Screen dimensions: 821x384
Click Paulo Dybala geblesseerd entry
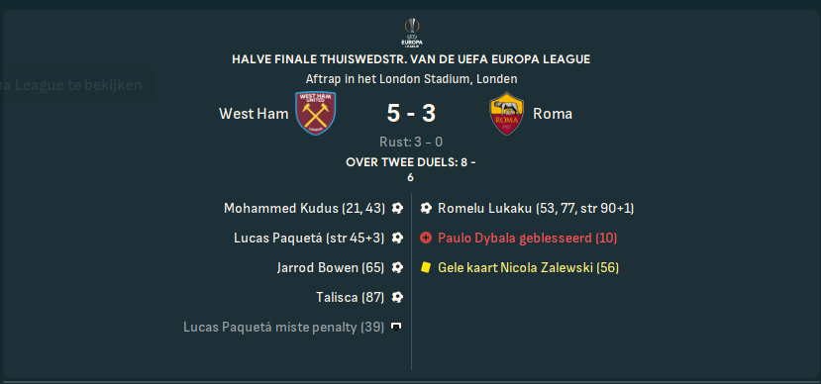[527, 239]
